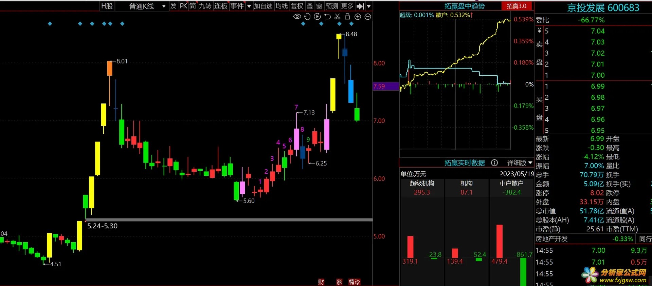Screen dimensions: 652x286
Task: Select the 买1 price 6.99 in order book
Action: tap(598, 87)
